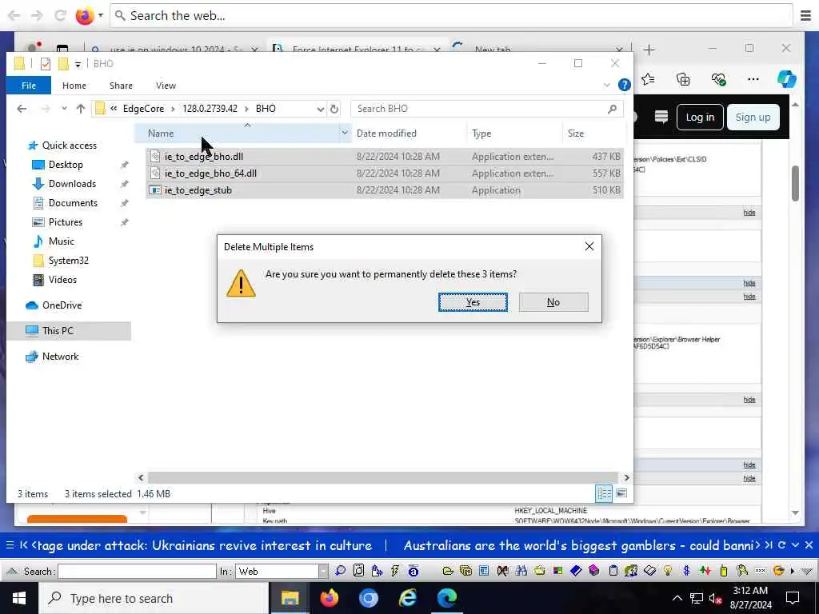Expand the Explorer ribbon chevron
Image resolution: width=819 pixels, height=614 pixels.
[x=606, y=85]
